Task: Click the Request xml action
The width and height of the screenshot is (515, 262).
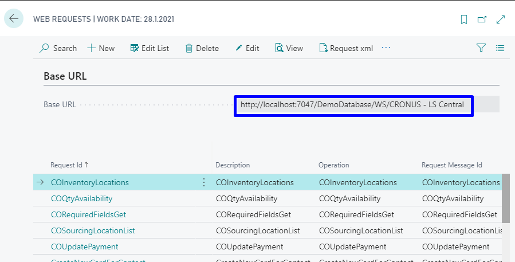Action: (x=345, y=48)
